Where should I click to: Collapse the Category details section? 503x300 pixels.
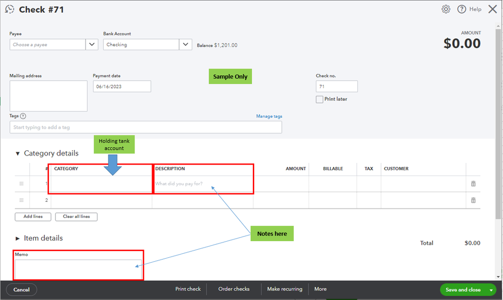pos(18,154)
